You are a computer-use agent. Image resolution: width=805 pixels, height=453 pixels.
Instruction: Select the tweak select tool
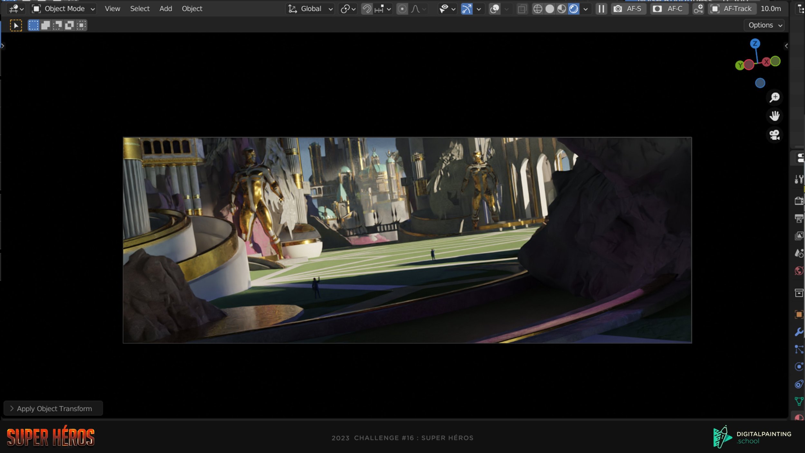(x=16, y=25)
